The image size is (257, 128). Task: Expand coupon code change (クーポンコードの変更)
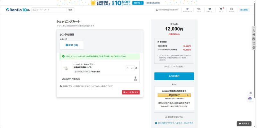pyautogui.click(x=174, y=66)
